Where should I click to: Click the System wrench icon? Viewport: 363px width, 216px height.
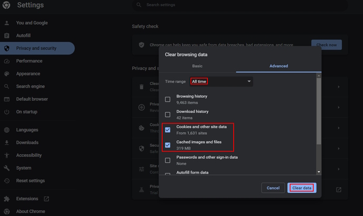pos(7,168)
